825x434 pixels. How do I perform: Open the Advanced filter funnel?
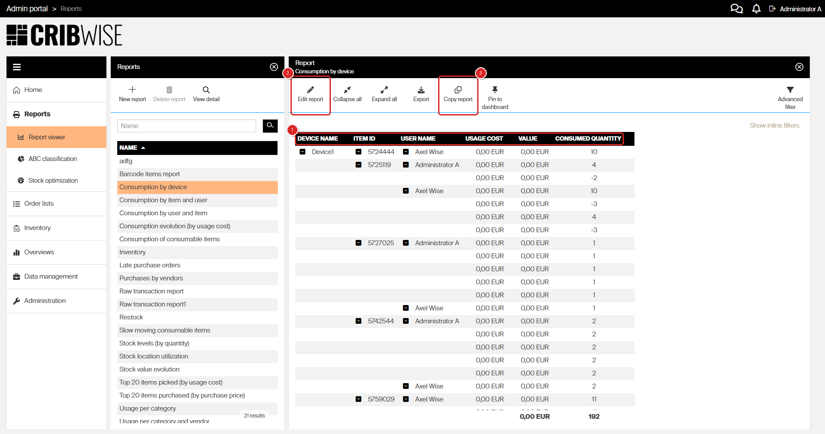point(790,90)
